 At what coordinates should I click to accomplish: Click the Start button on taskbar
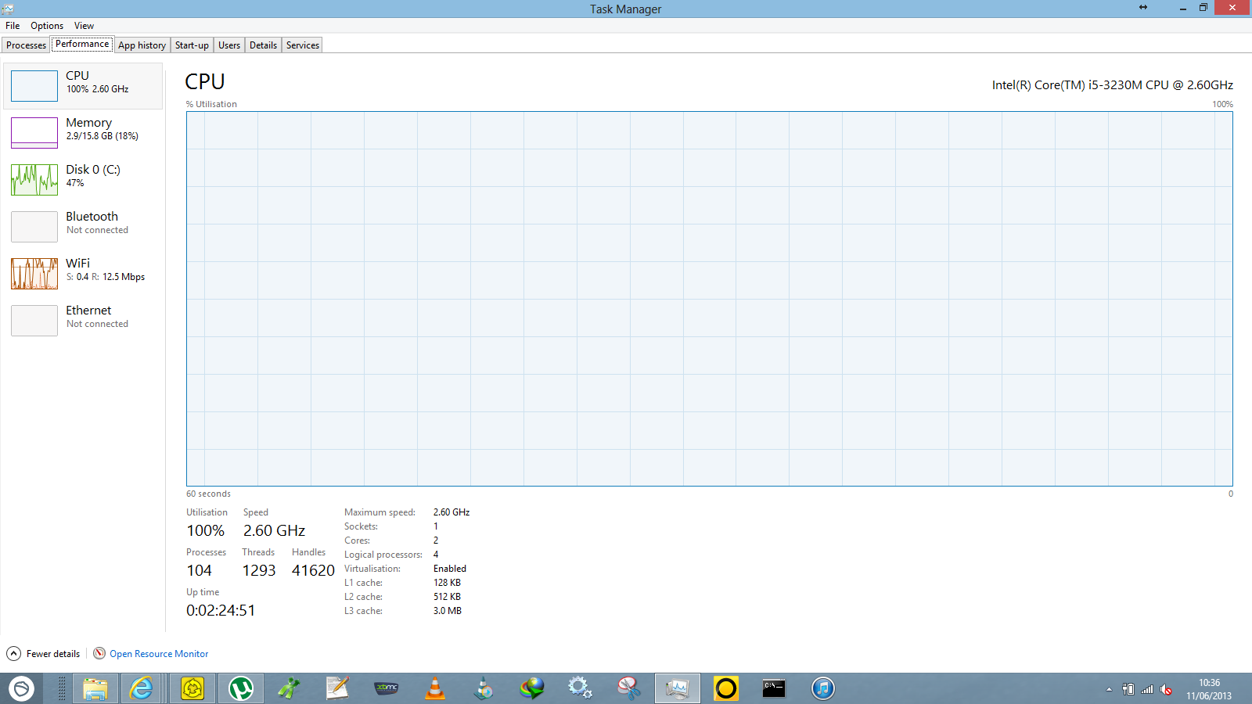click(x=21, y=688)
